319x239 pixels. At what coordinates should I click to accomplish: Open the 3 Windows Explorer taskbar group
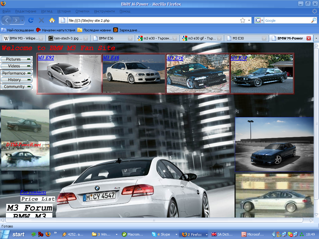105,234
